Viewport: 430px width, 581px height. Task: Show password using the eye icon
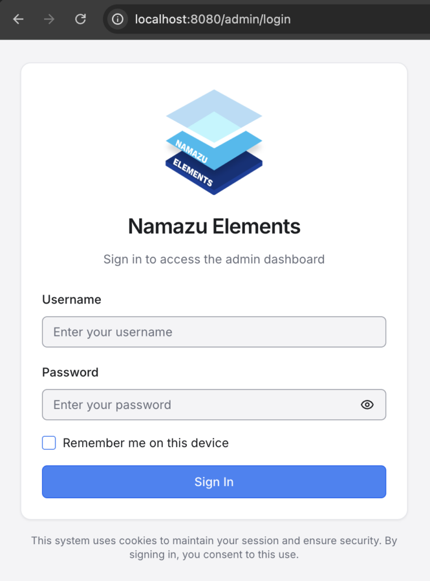[367, 405]
